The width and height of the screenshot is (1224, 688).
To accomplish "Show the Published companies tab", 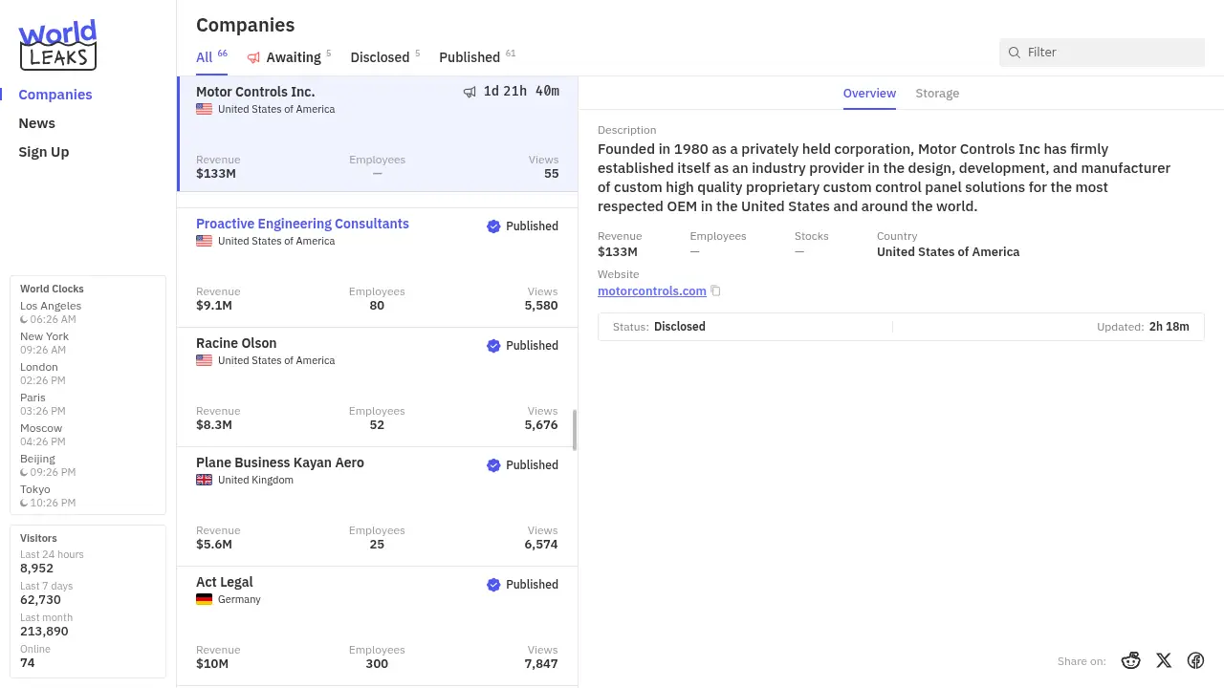I will pyautogui.click(x=470, y=57).
